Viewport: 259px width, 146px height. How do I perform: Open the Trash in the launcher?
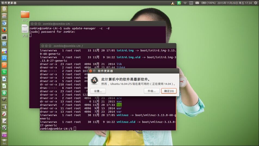4,142
